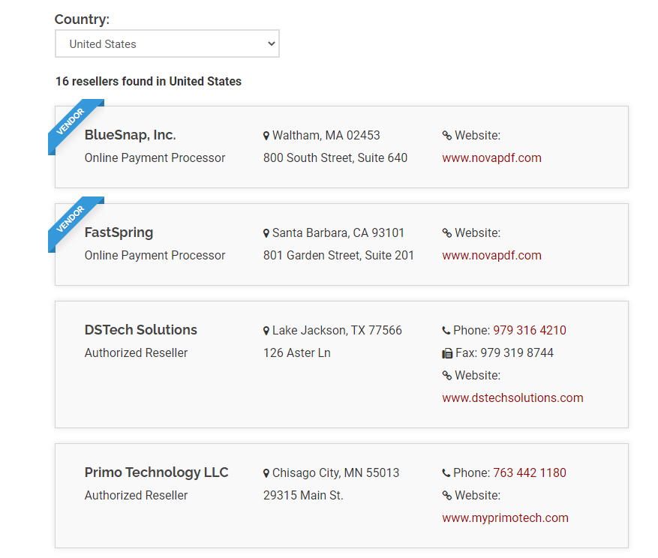Click the phone icon in DSTech Solutions card

446,331
